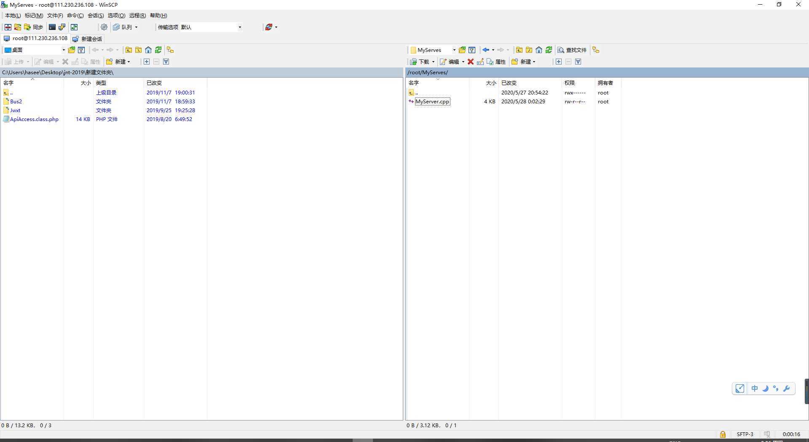809x442 pixels.
Task: Open session in PuTTY icon
Action: [62, 27]
